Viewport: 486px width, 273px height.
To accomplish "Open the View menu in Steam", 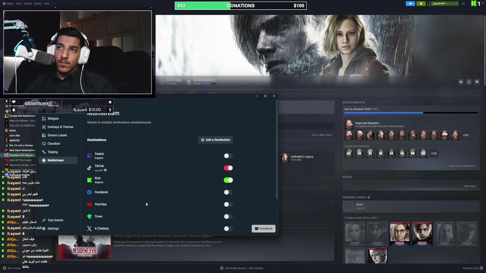I will (18, 3).
